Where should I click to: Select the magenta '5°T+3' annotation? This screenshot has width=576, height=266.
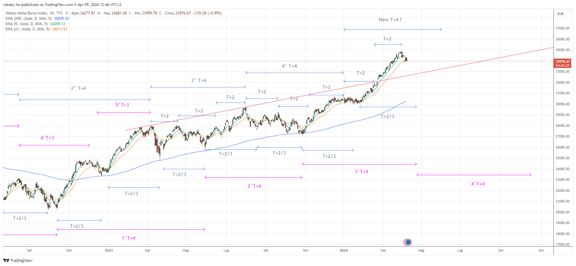[122, 105]
